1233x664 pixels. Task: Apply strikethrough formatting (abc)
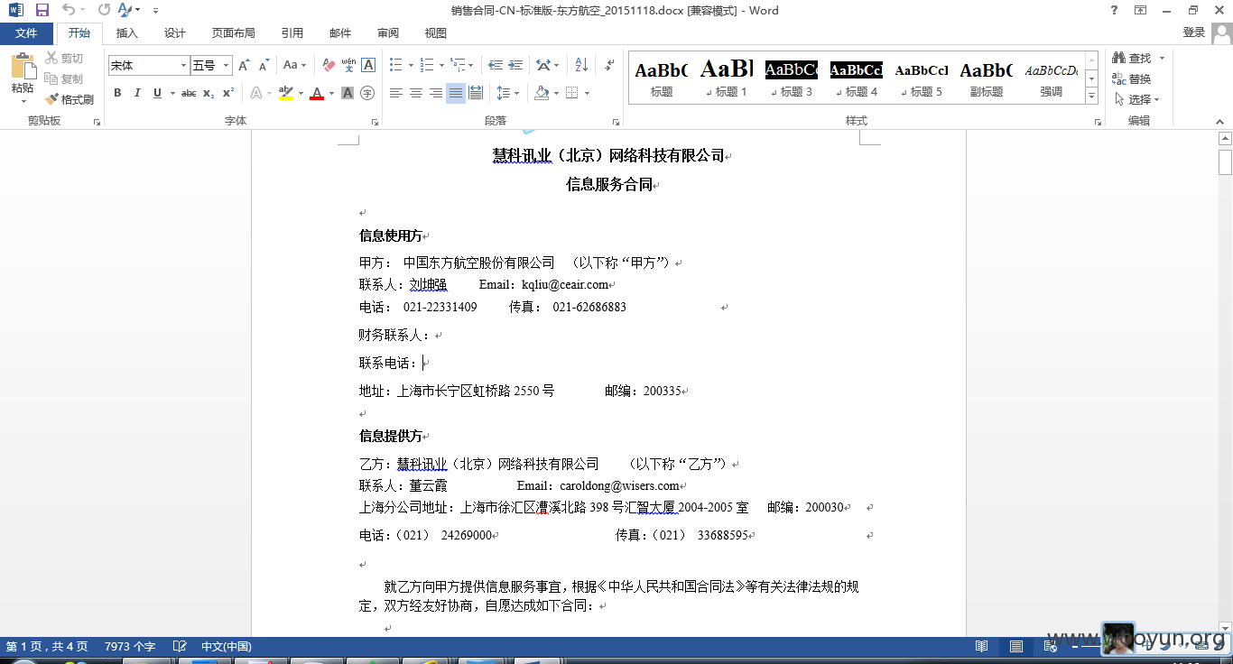188,93
